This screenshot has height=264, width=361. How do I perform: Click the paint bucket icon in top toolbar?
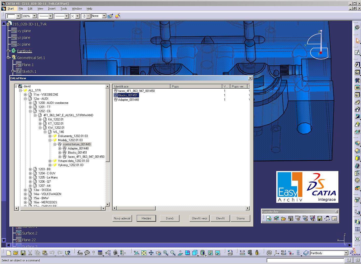[x=117, y=16]
